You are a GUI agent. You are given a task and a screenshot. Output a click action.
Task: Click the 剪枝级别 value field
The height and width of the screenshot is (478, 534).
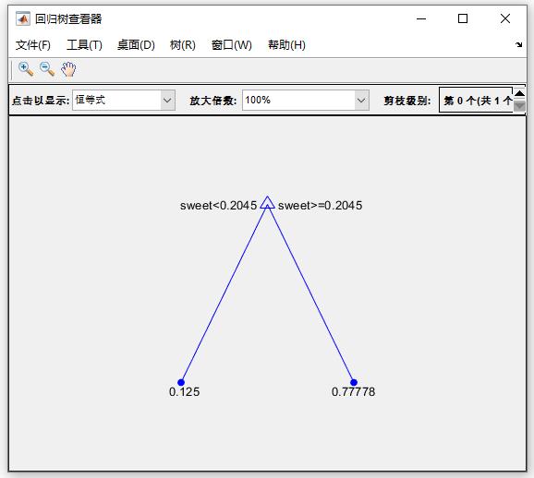tap(476, 100)
